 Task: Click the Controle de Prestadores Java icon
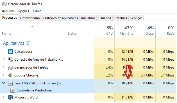click(13, 90)
